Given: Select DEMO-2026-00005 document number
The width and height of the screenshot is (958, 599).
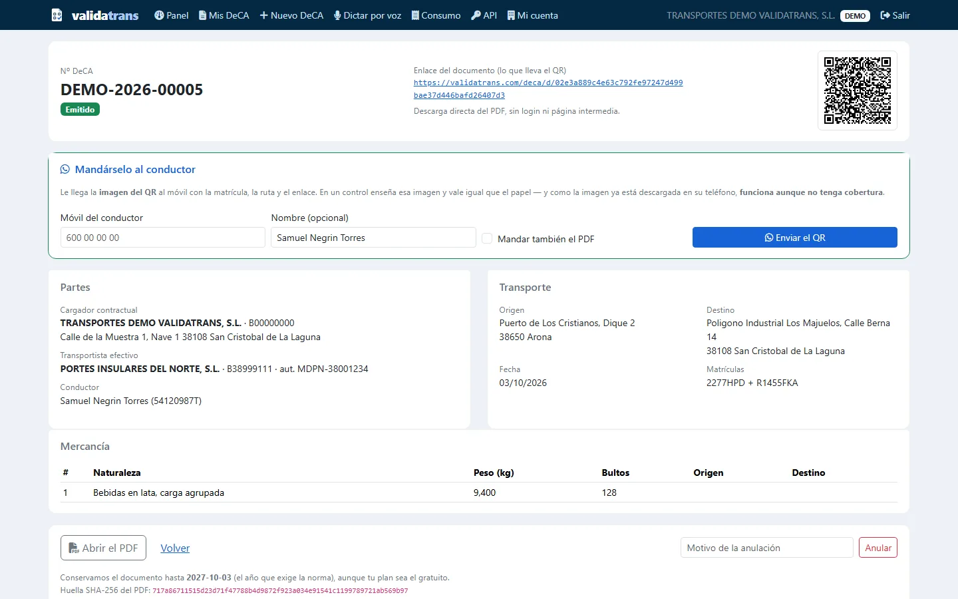Looking at the screenshot, I should tap(132, 90).
